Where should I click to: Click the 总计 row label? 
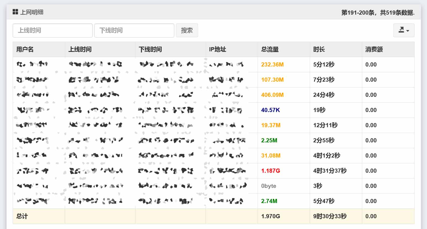(22, 216)
